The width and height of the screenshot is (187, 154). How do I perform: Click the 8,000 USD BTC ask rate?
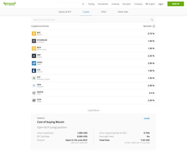tap(82, 136)
